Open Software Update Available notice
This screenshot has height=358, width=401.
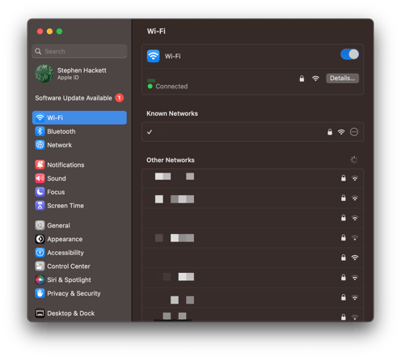(x=79, y=98)
